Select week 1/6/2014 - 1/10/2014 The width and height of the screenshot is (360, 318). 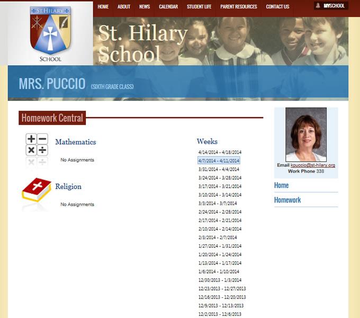(x=219, y=271)
